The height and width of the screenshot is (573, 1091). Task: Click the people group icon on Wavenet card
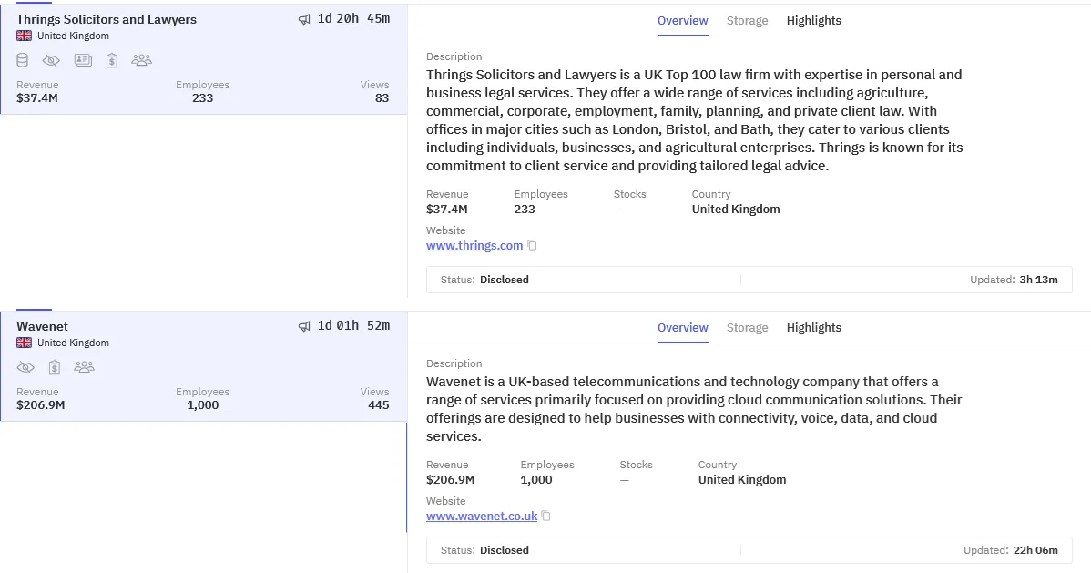(85, 367)
